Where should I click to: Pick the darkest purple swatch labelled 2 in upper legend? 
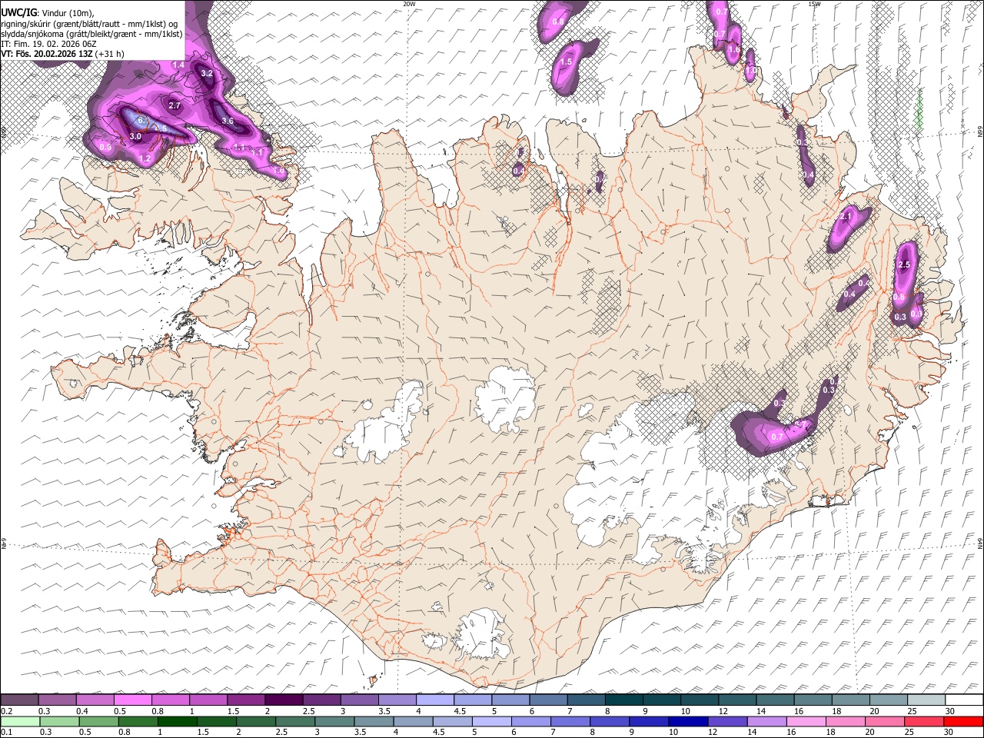[x=284, y=700]
